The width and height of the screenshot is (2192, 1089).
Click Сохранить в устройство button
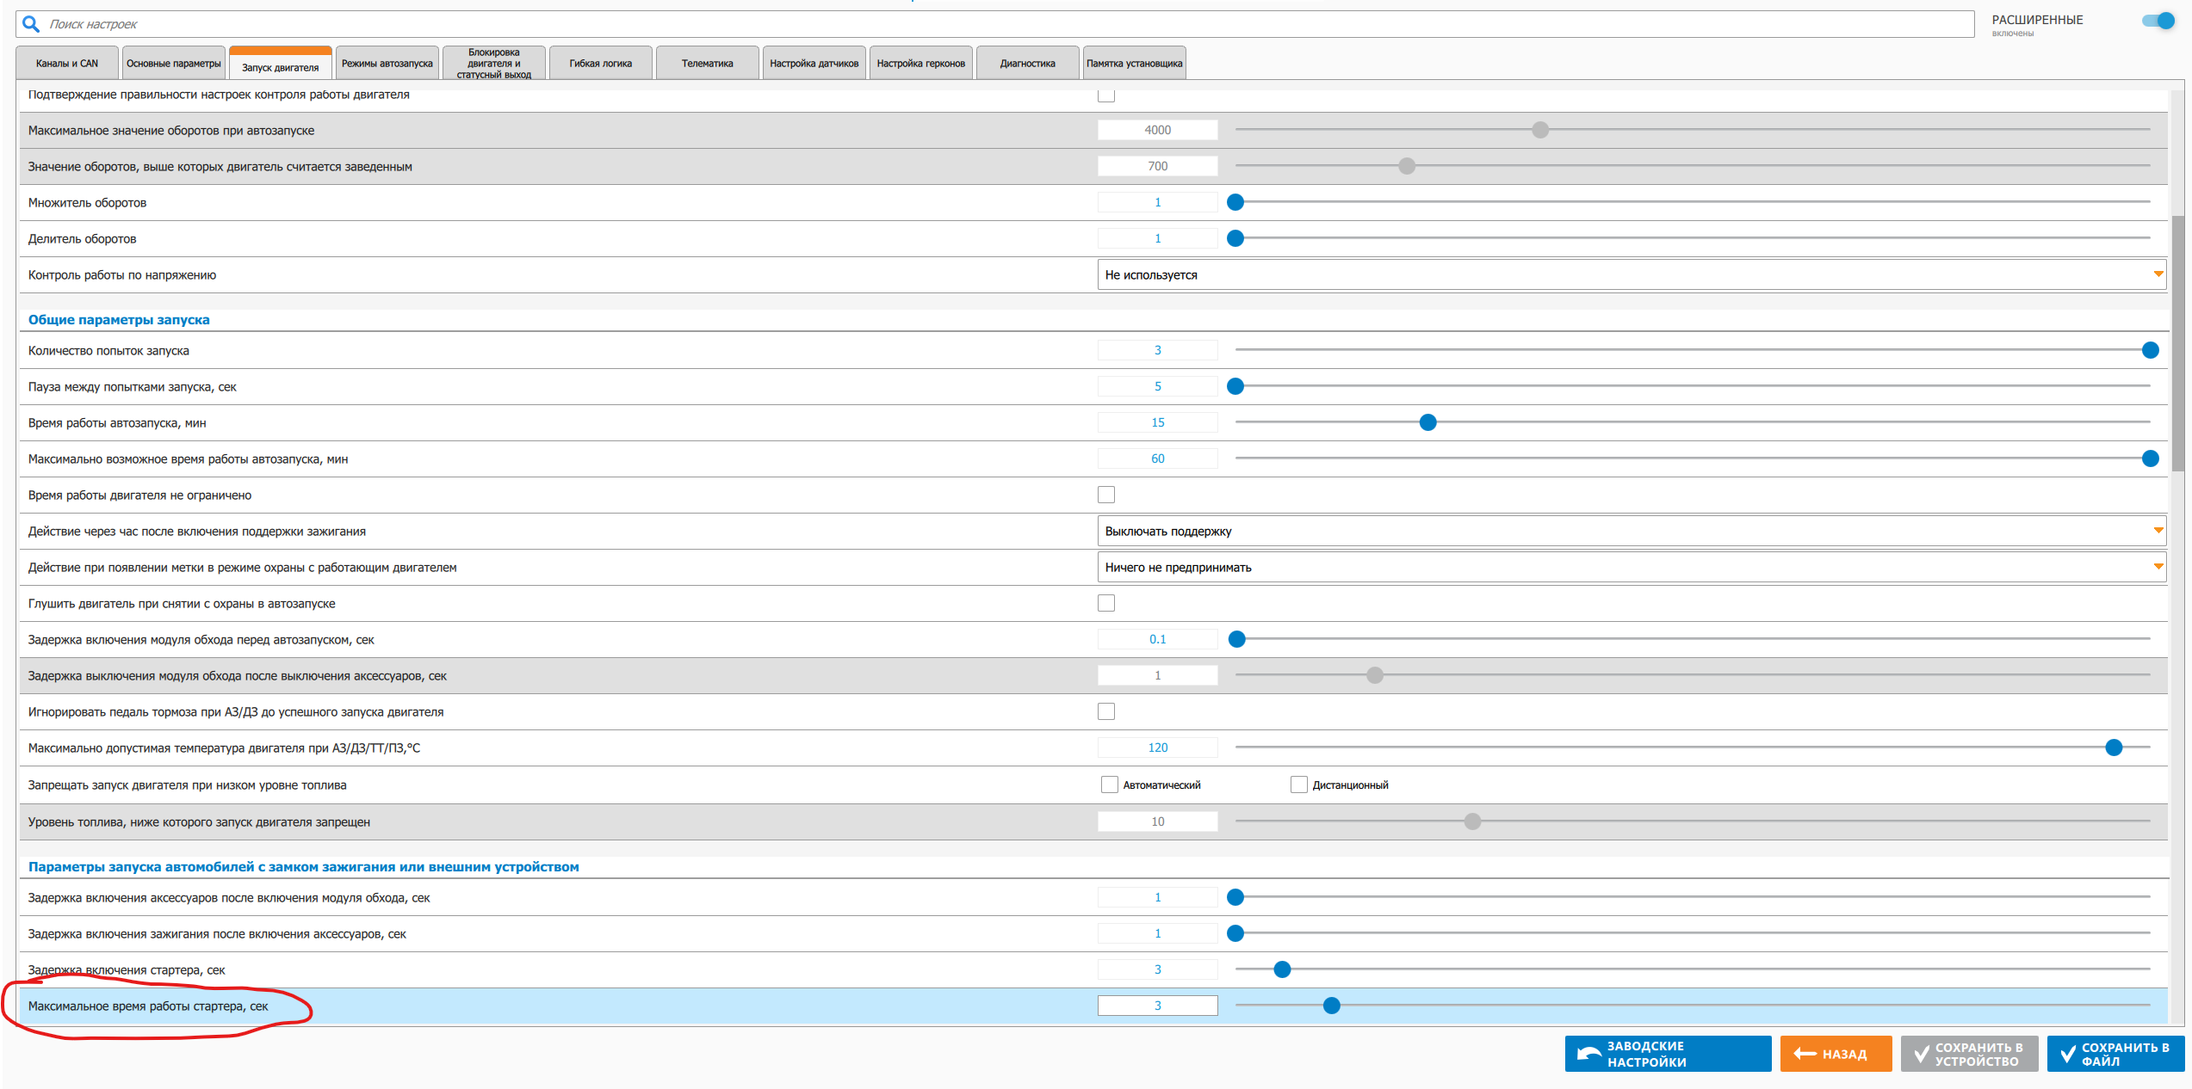click(1969, 1054)
